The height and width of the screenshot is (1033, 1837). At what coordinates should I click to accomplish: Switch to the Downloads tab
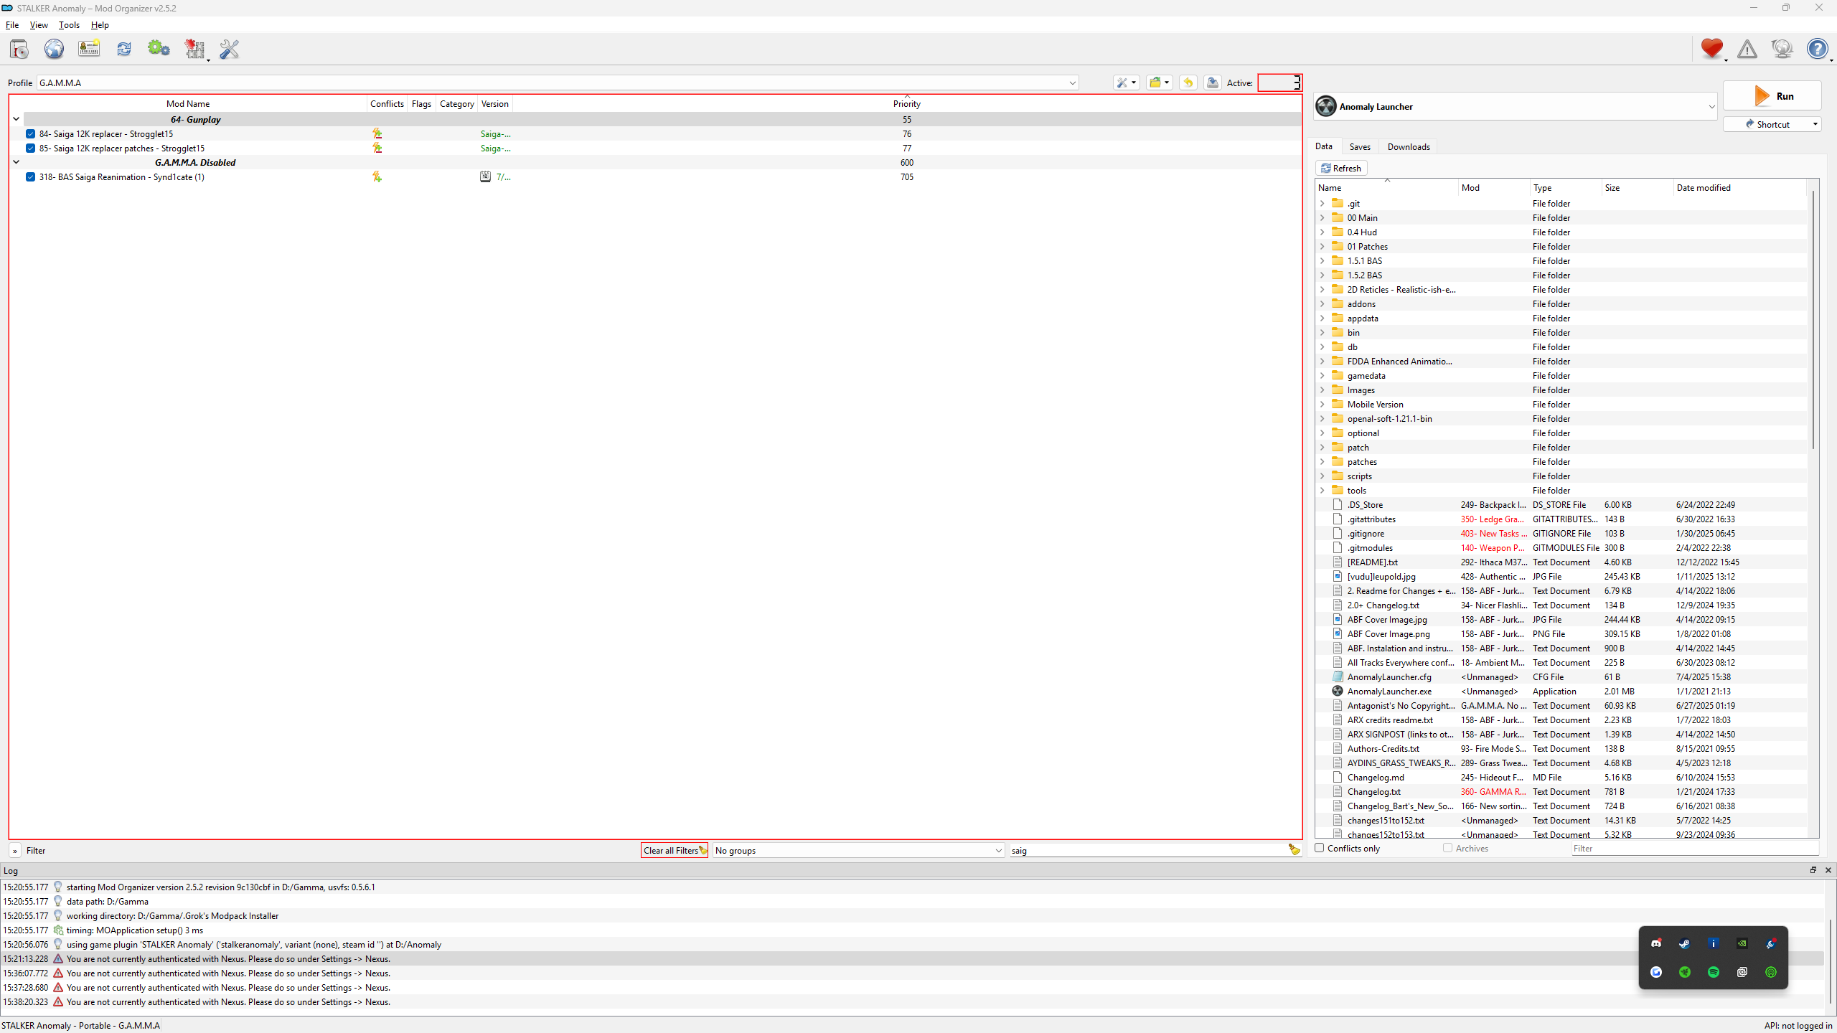click(1408, 146)
